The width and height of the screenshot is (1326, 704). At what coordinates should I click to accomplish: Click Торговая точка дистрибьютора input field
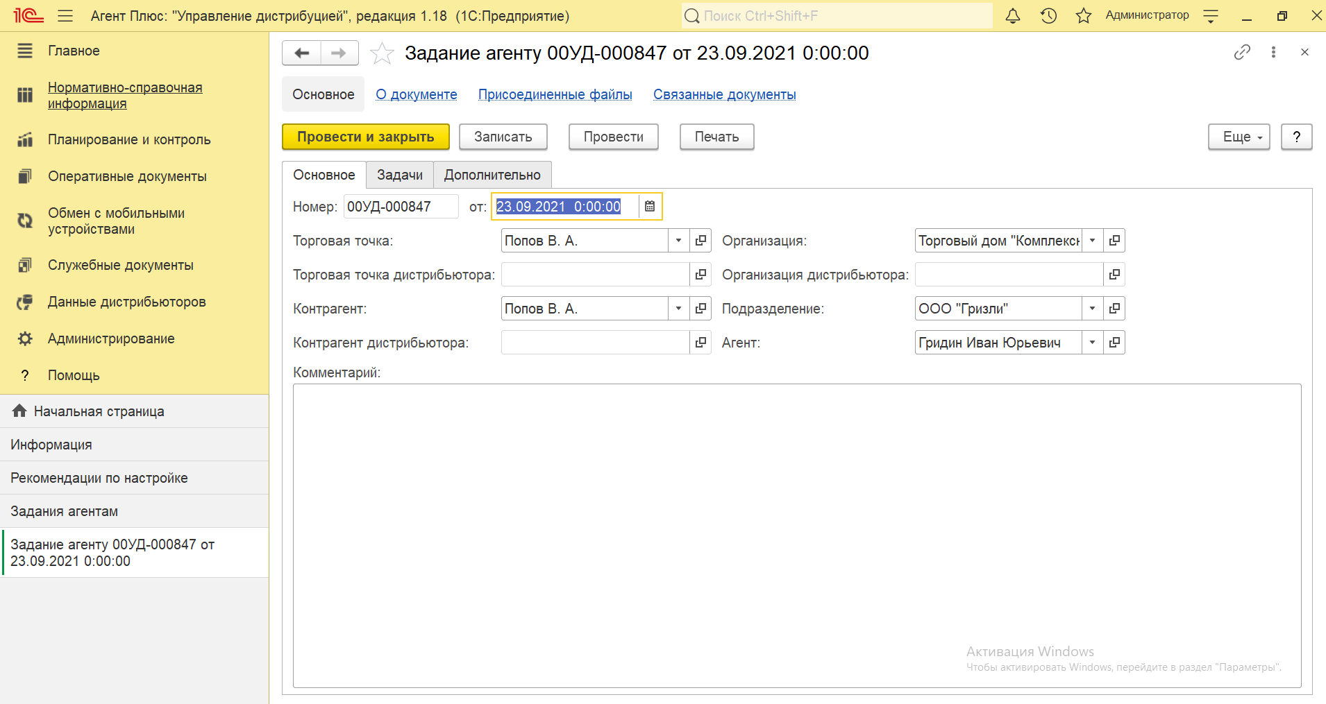coord(595,274)
